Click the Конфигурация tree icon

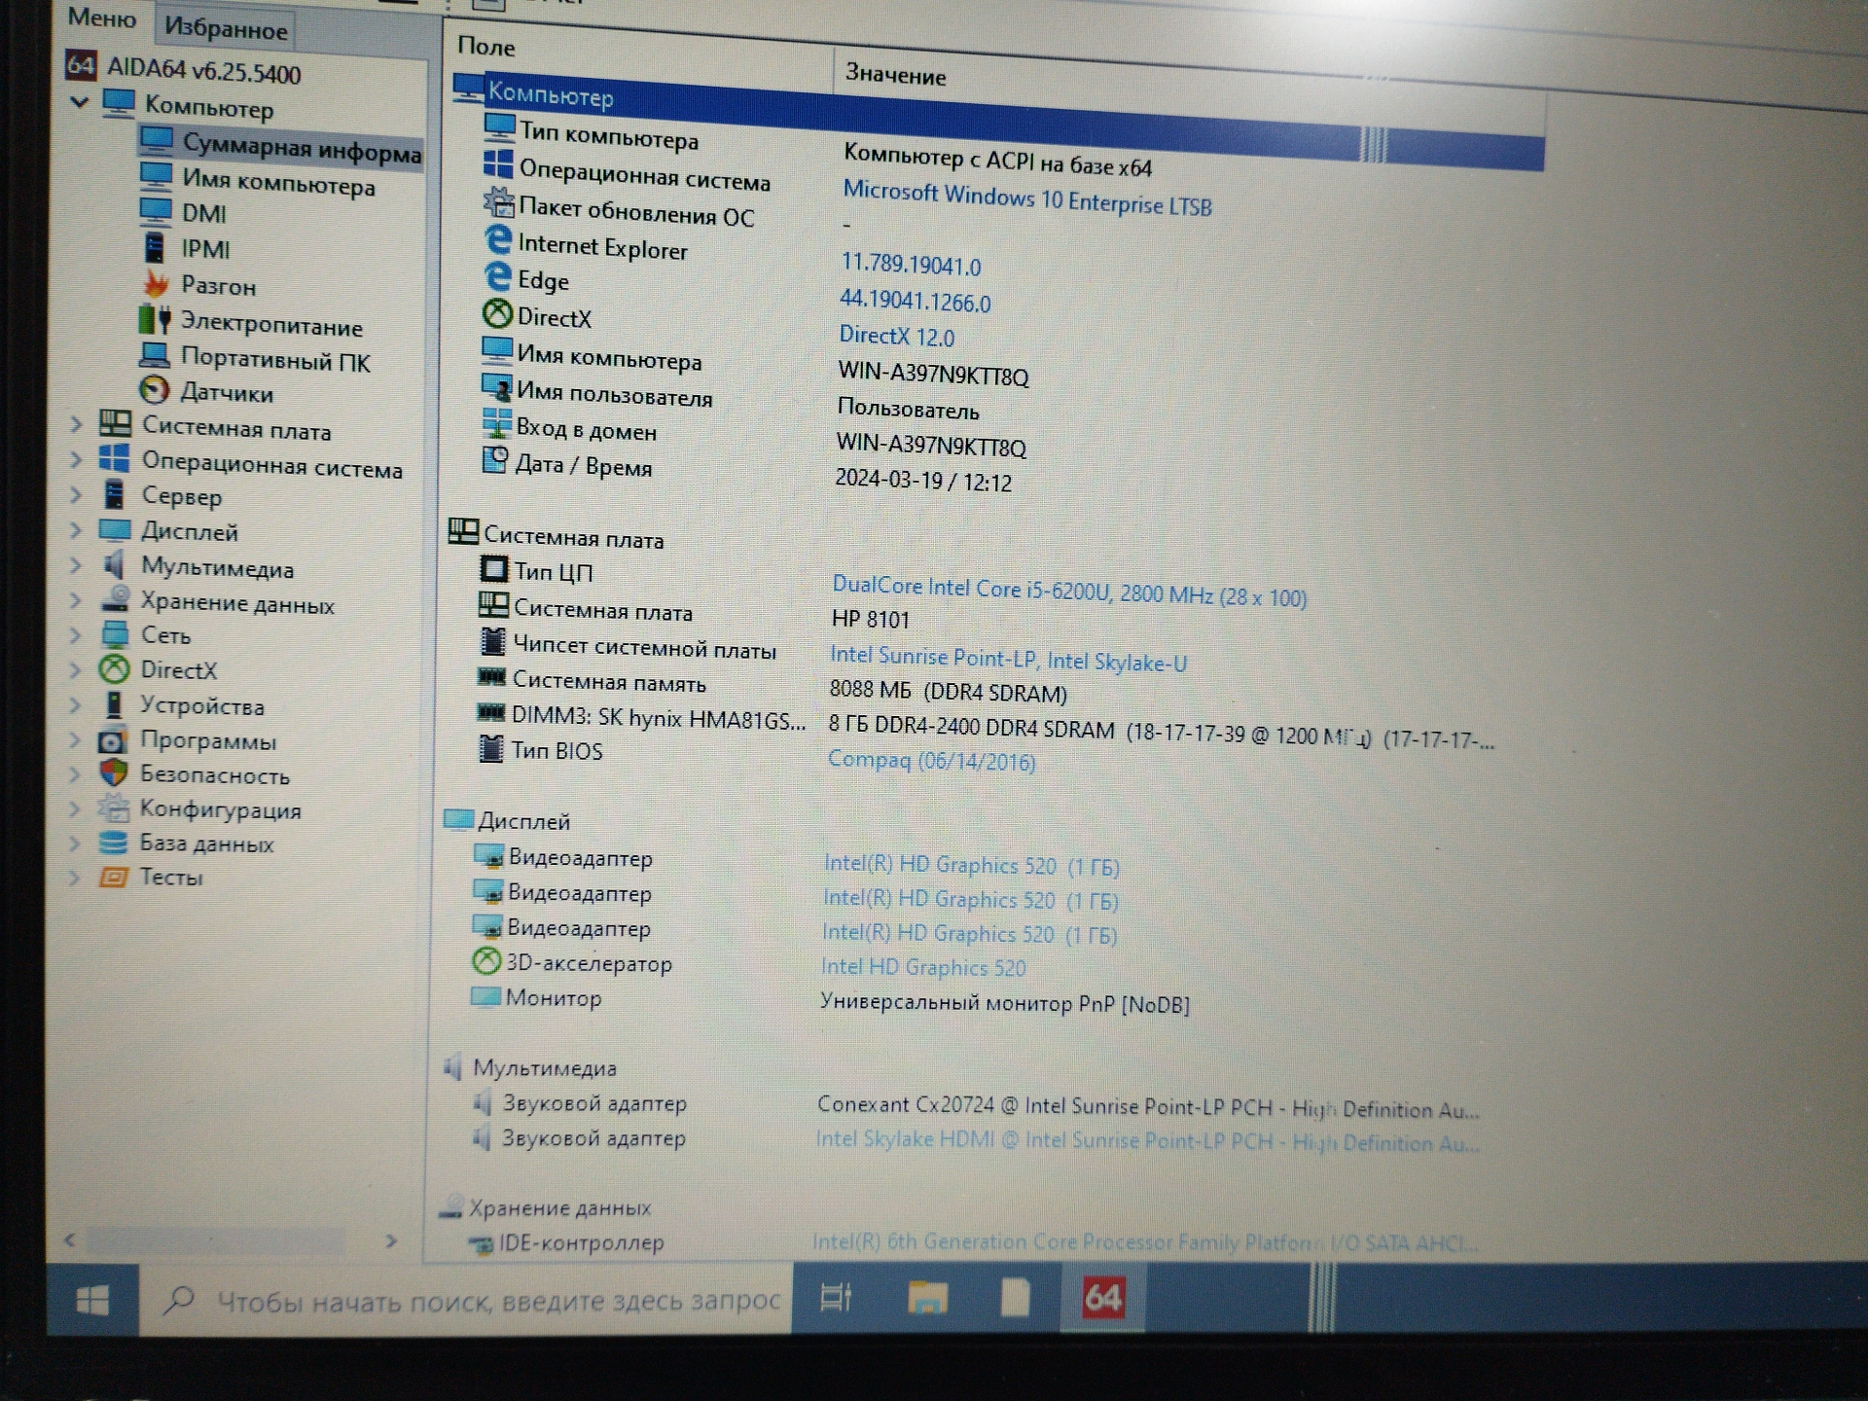(x=113, y=808)
